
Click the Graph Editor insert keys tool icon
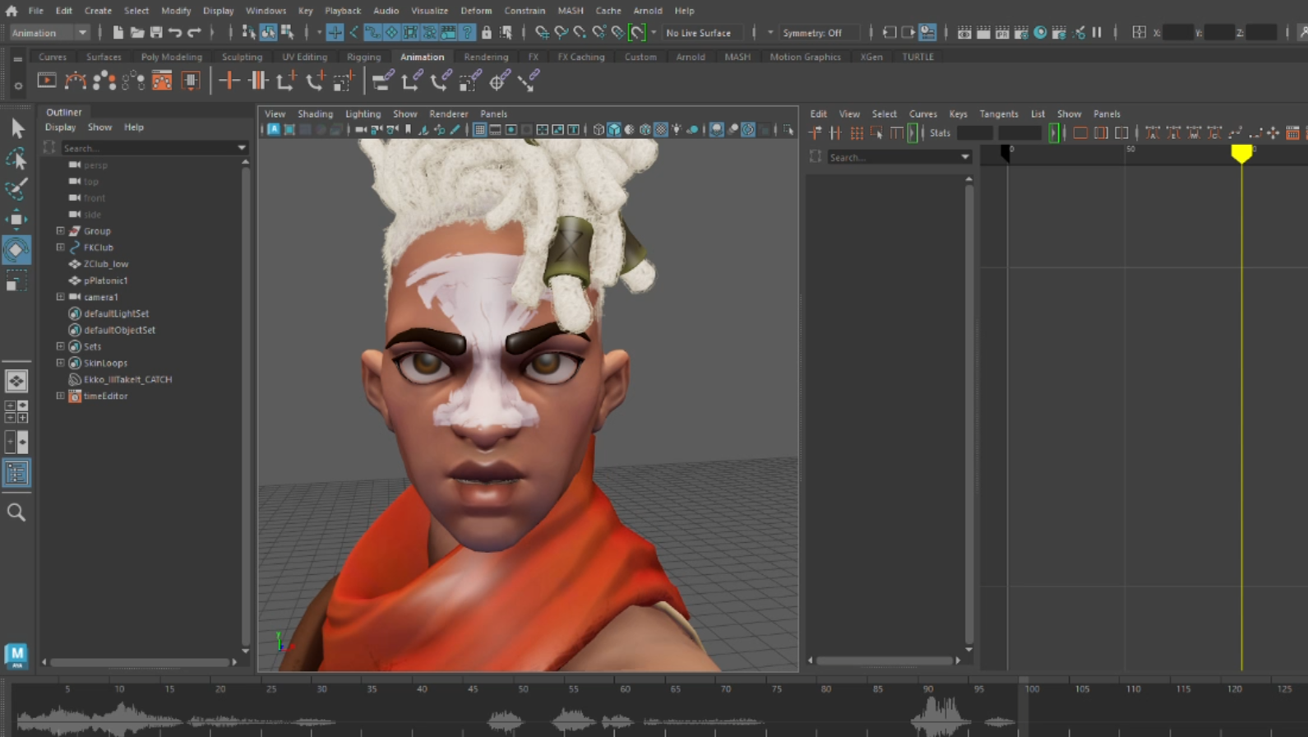[x=835, y=132]
